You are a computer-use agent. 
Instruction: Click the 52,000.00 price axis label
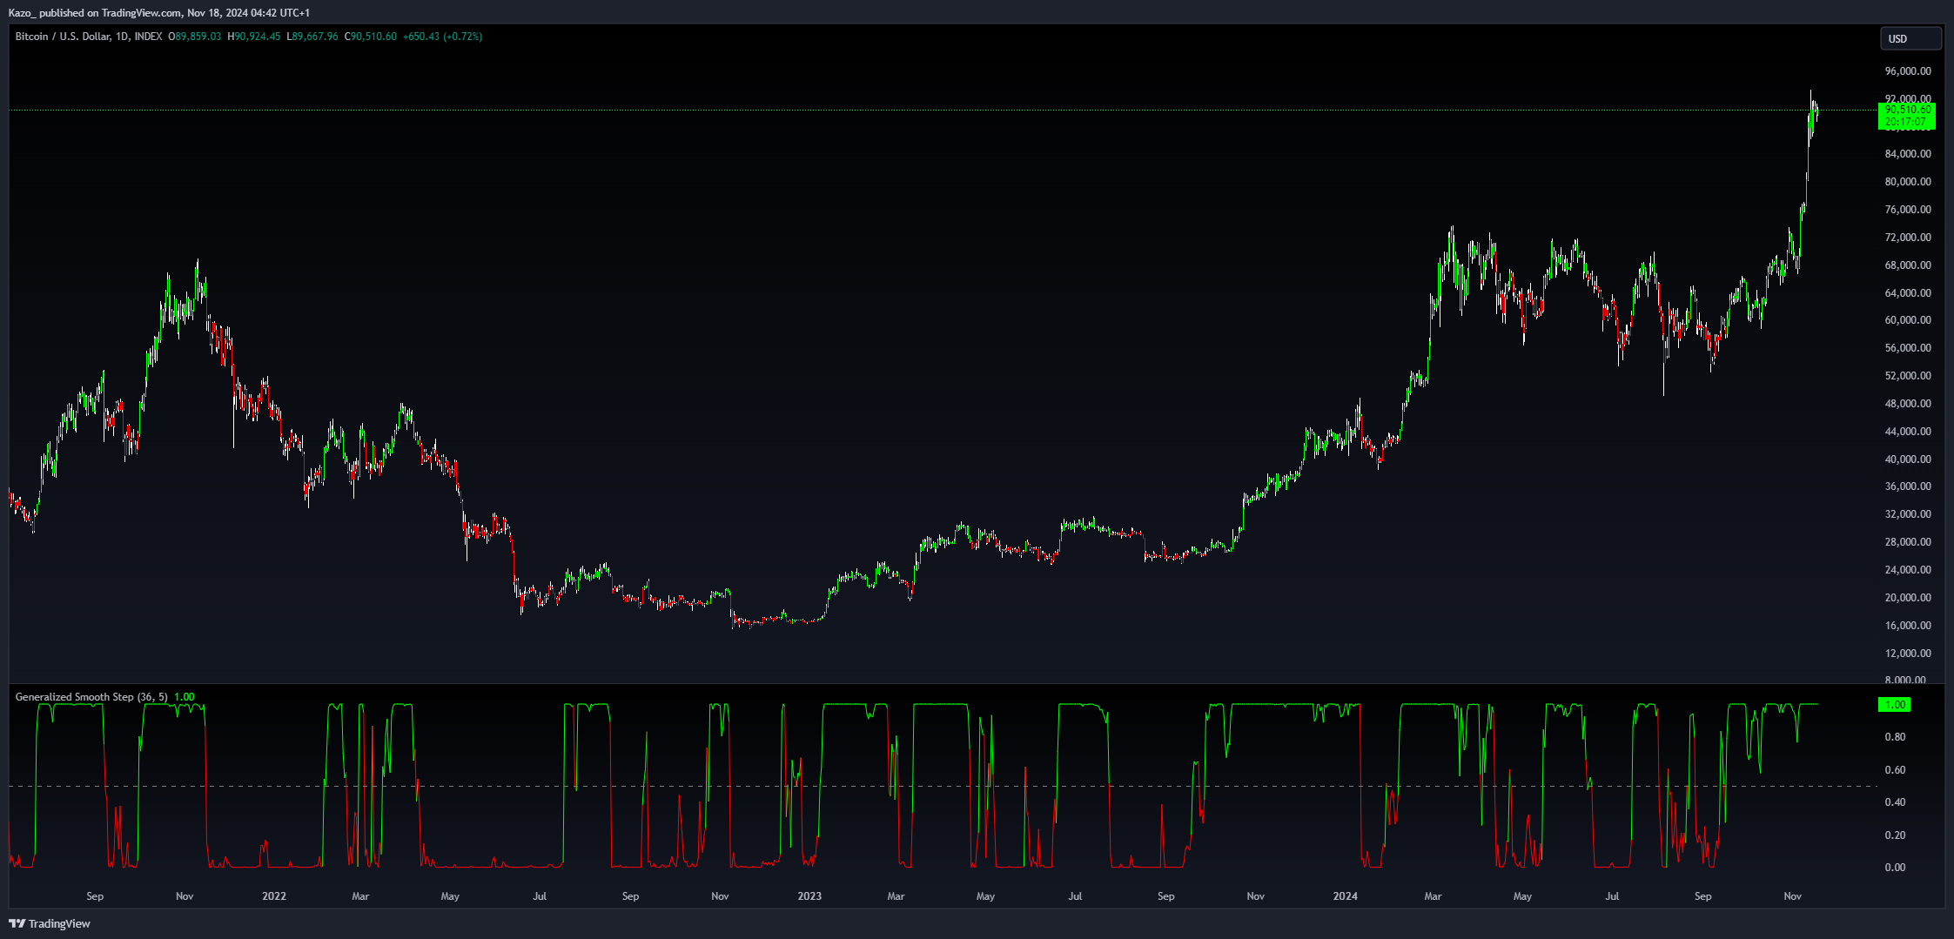click(x=1908, y=376)
